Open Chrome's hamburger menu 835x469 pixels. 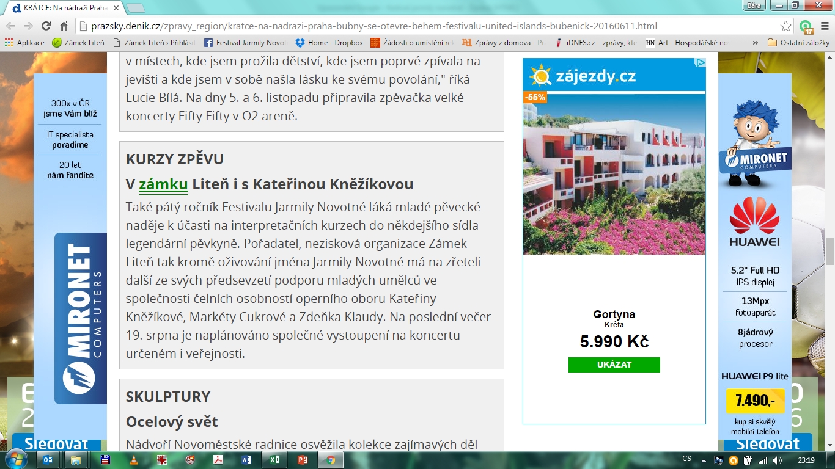(x=824, y=26)
